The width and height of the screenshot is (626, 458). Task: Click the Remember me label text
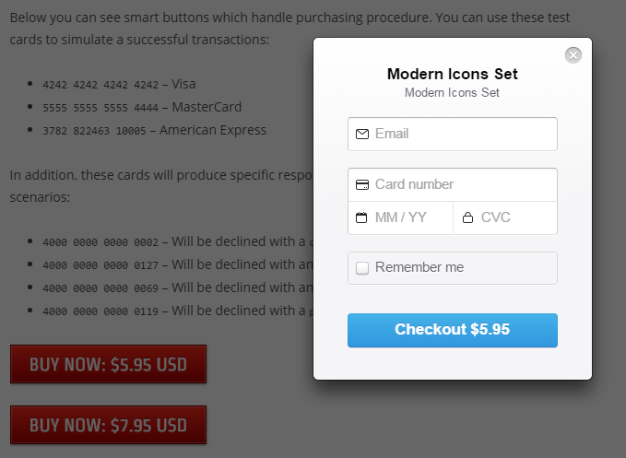419,267
